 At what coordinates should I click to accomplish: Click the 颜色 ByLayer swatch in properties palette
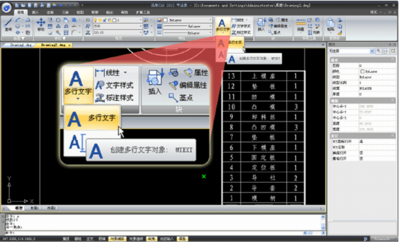[362, 72]
